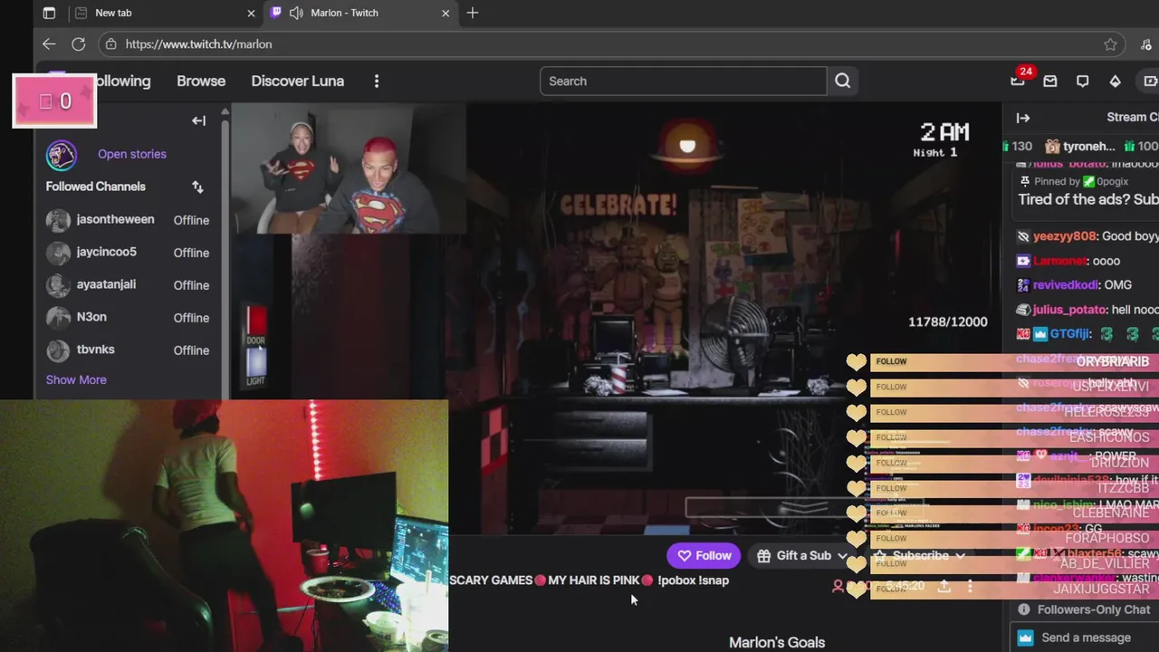Open the chat bubble icon in top bar
Screen dimensions: 1159x652
pos(1082,81)
